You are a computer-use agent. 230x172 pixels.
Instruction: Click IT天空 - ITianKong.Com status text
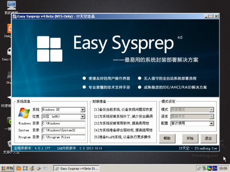[x=198, y=148]
